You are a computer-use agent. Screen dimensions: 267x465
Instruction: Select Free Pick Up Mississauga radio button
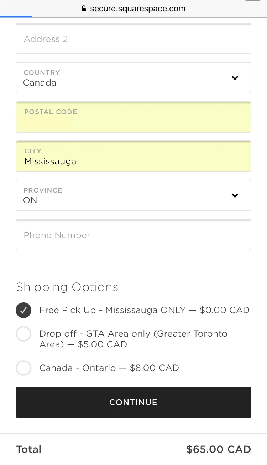click(x=23, y=311)
